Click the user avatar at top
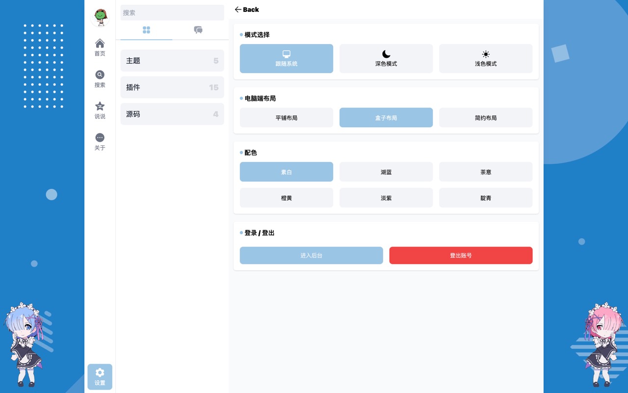 pyautogui.click(x=100, y=17)
